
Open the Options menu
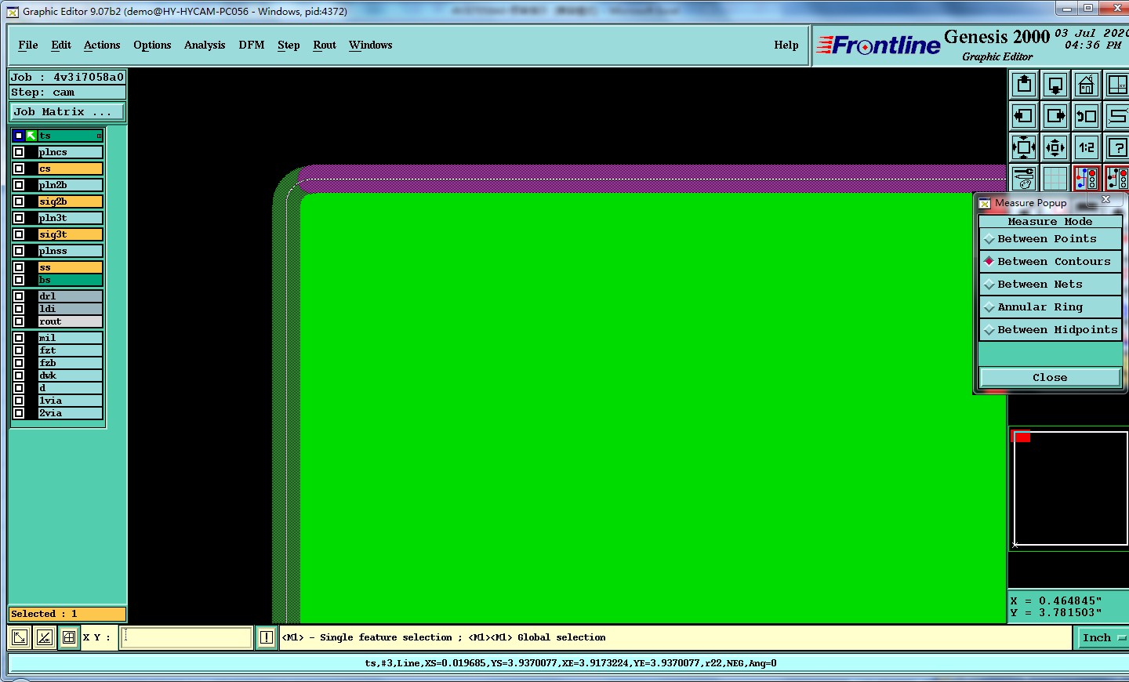click(x=152, y=45)
